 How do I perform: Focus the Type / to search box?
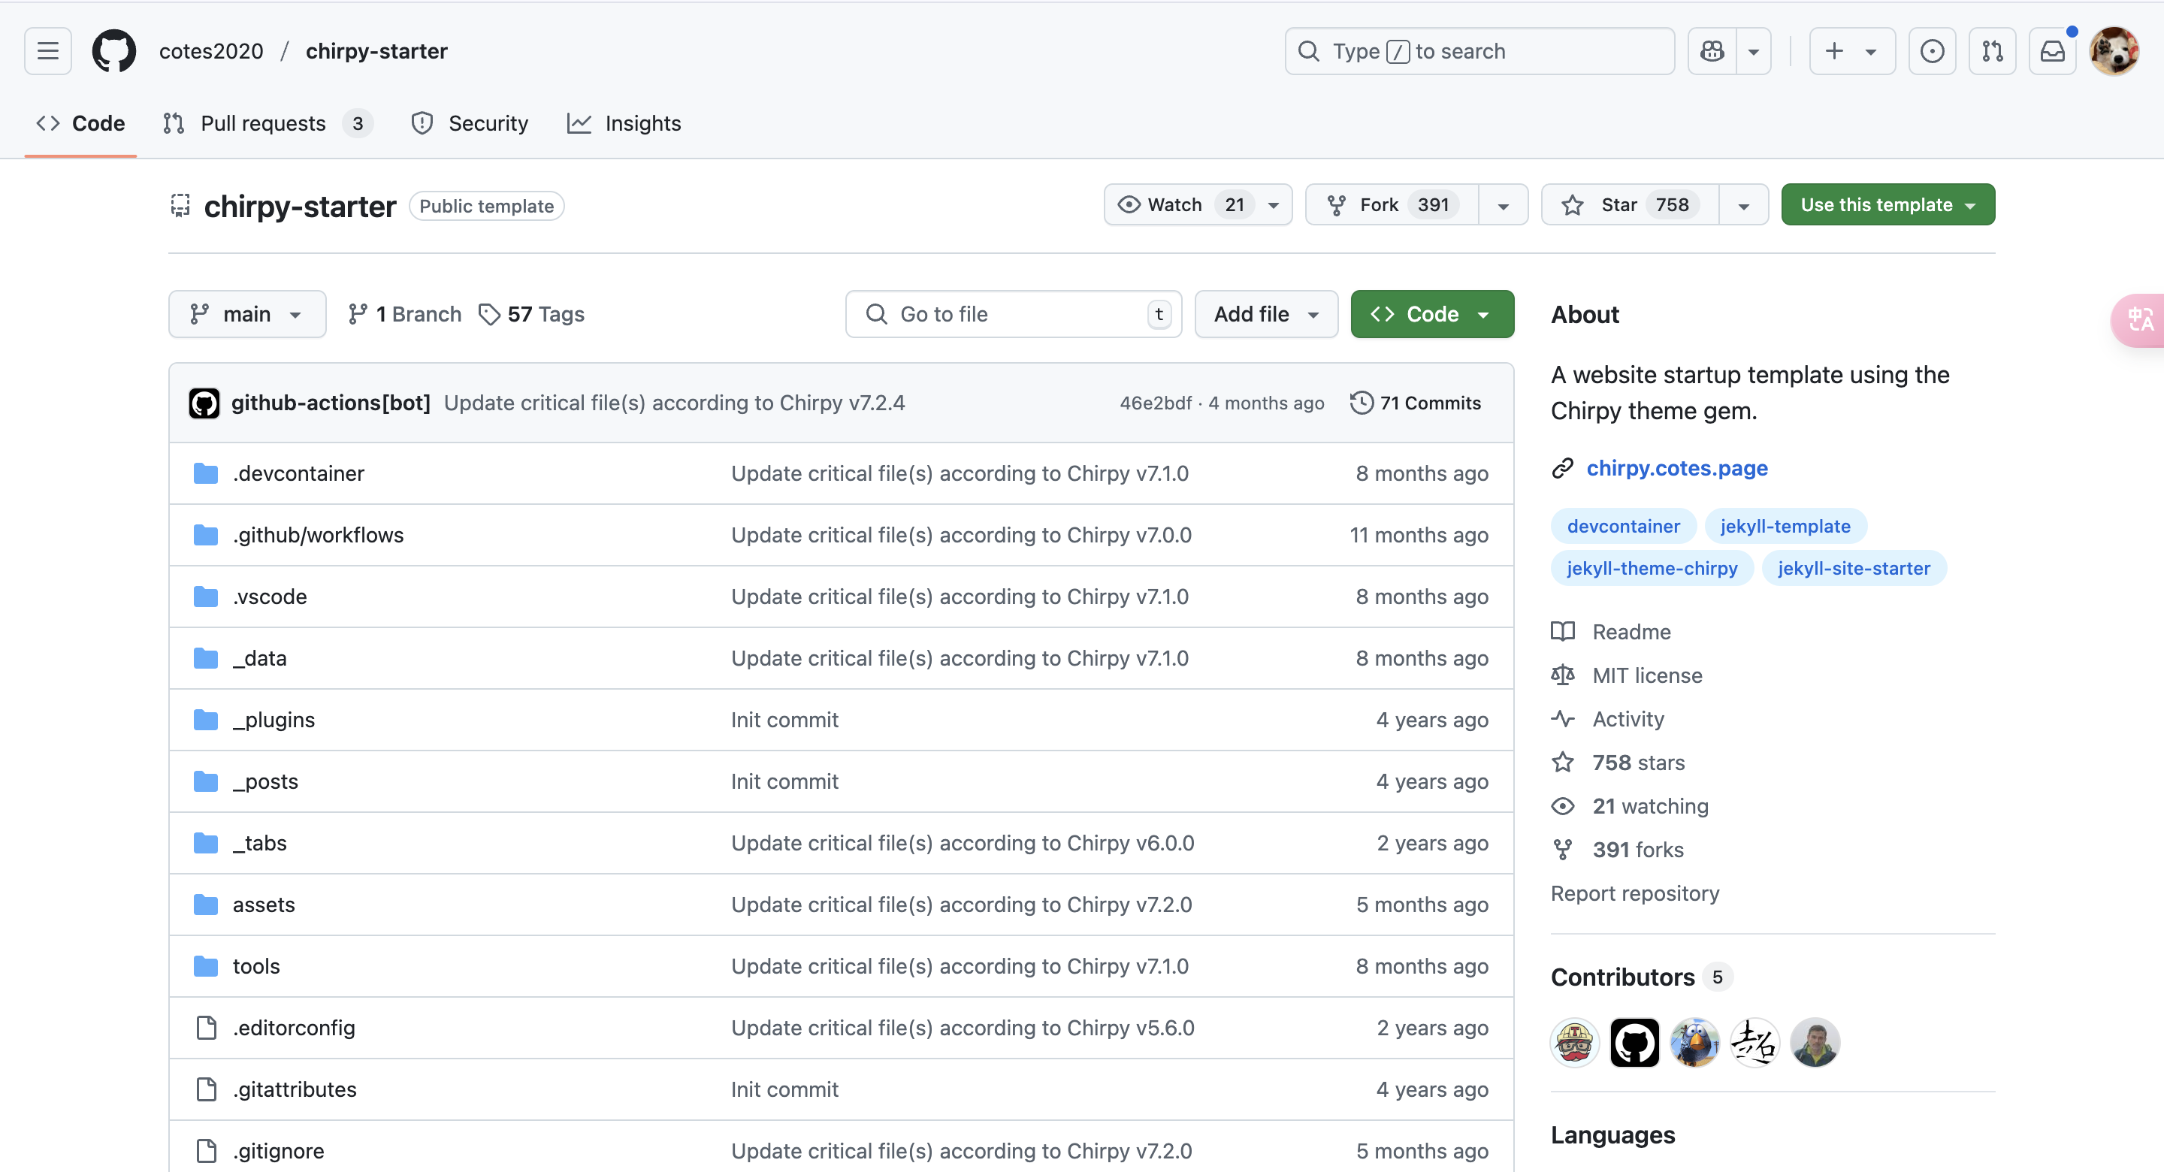1479,51
